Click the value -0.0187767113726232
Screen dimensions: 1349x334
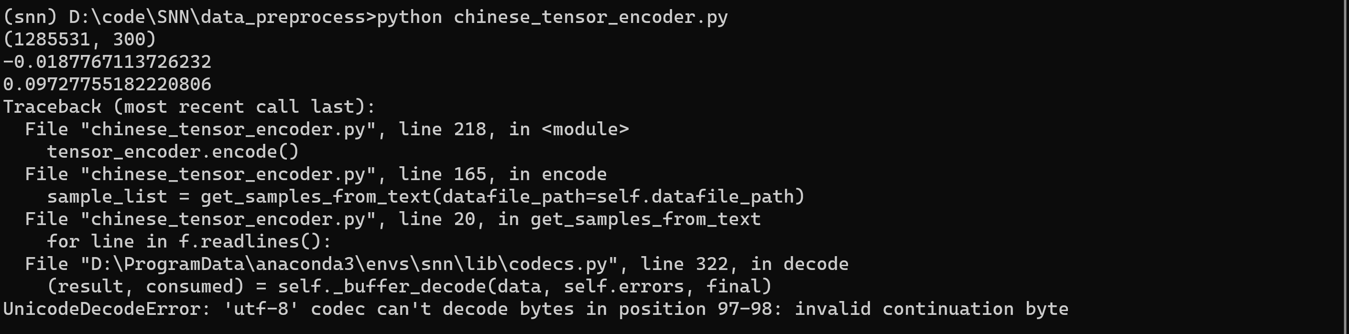click(108, 62)
